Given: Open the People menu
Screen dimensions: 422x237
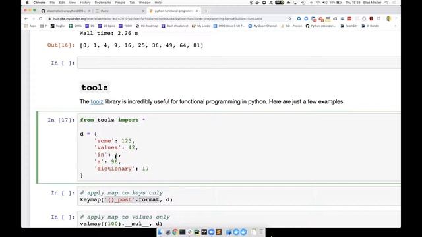Looking at the screenshot, I should [x=120, y=3].
